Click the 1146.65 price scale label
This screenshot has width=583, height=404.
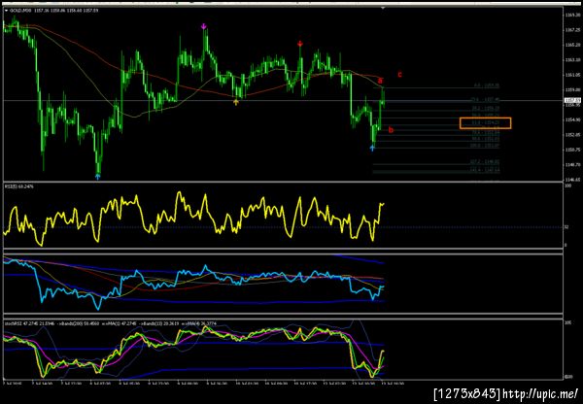[572, 180]
